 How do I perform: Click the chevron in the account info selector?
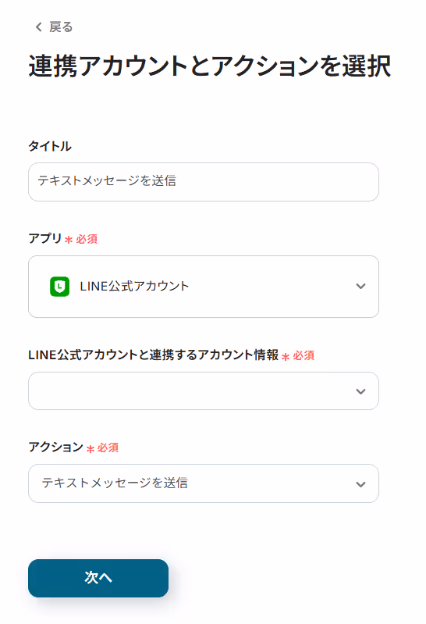coord(360,391)
